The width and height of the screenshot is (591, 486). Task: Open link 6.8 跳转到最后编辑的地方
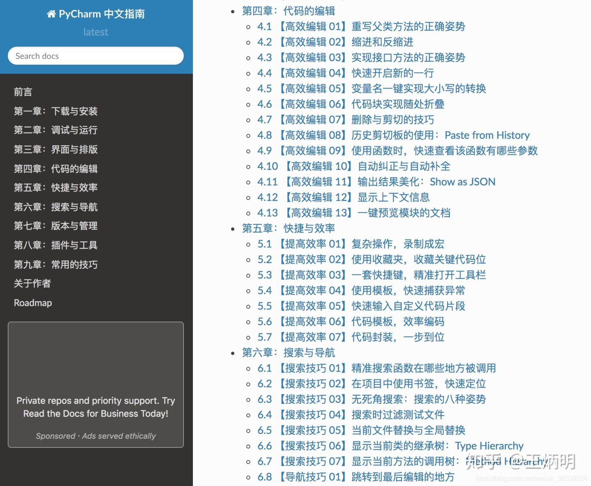click(x=356, y=477)
